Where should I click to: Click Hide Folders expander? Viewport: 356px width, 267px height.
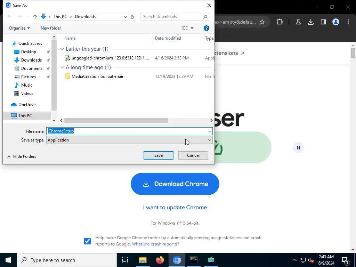(x=22, y=156)
